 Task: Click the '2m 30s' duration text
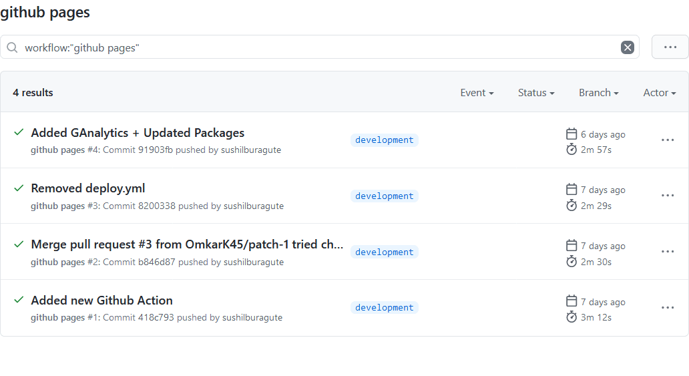pyautogui.click(x=596, y=262)
